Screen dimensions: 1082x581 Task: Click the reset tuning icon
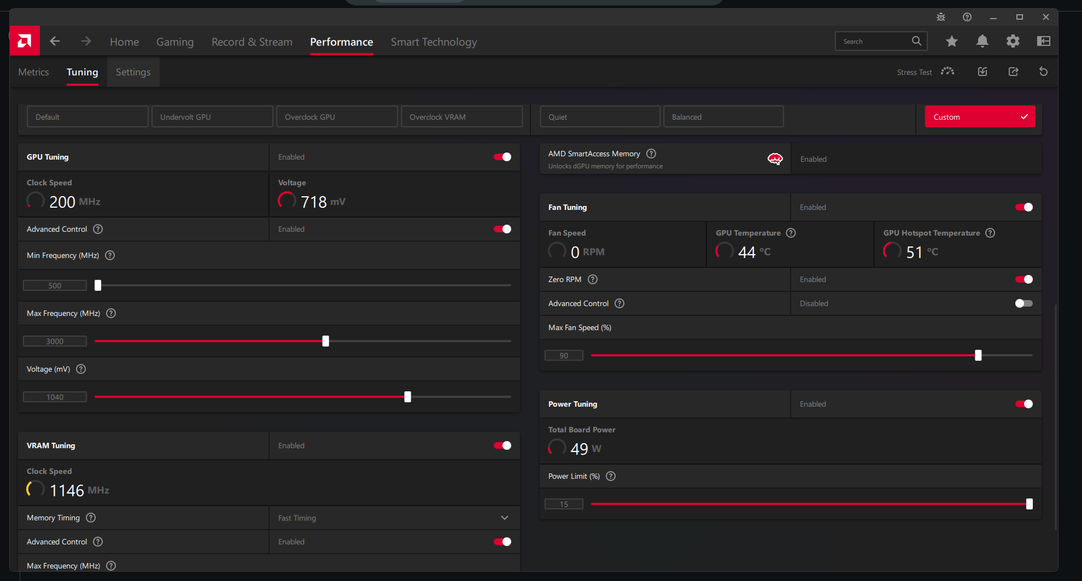[1044, 72]
